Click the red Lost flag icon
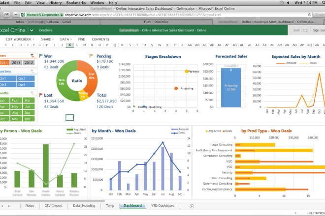325x216 pixels. click(41, 95)
